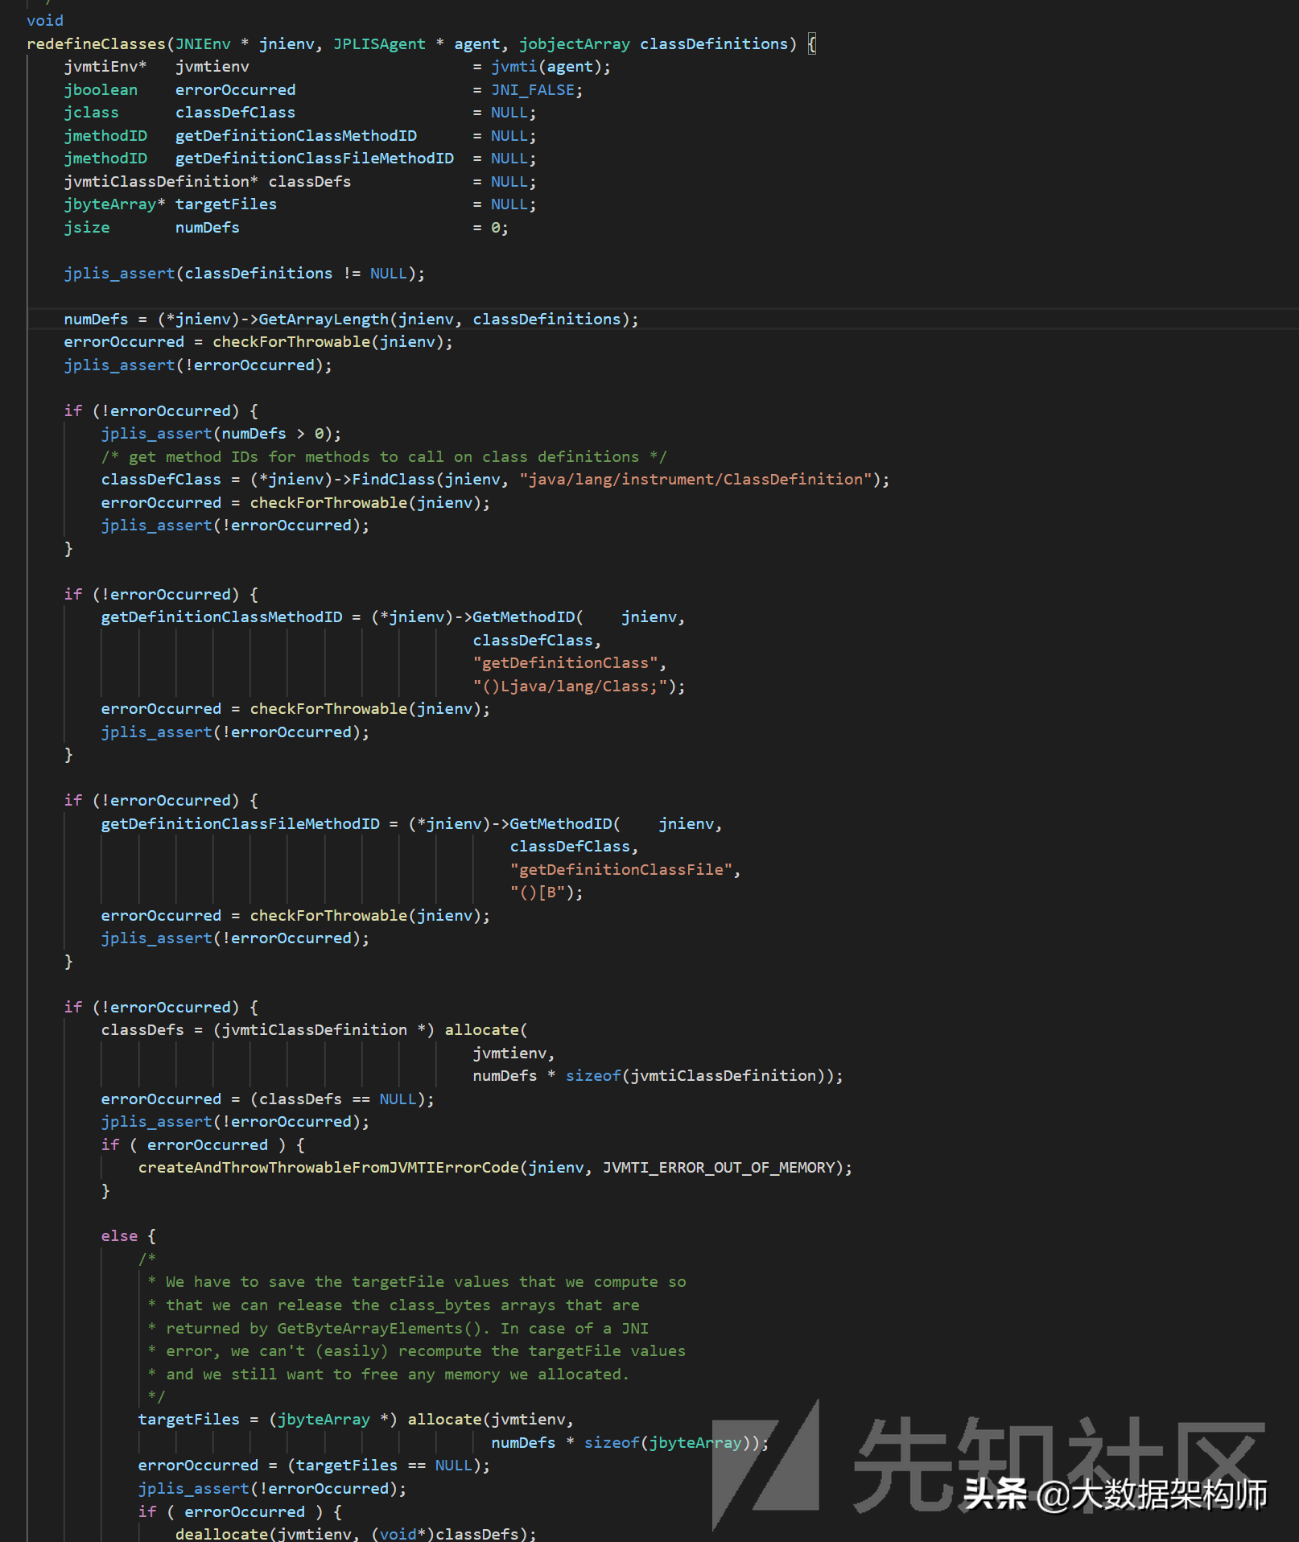The height and width of the screenshot is (1542, 1299).
Task: Click the GetArrayLength method call
Action: pyautogui.click(x=324, y=320)
